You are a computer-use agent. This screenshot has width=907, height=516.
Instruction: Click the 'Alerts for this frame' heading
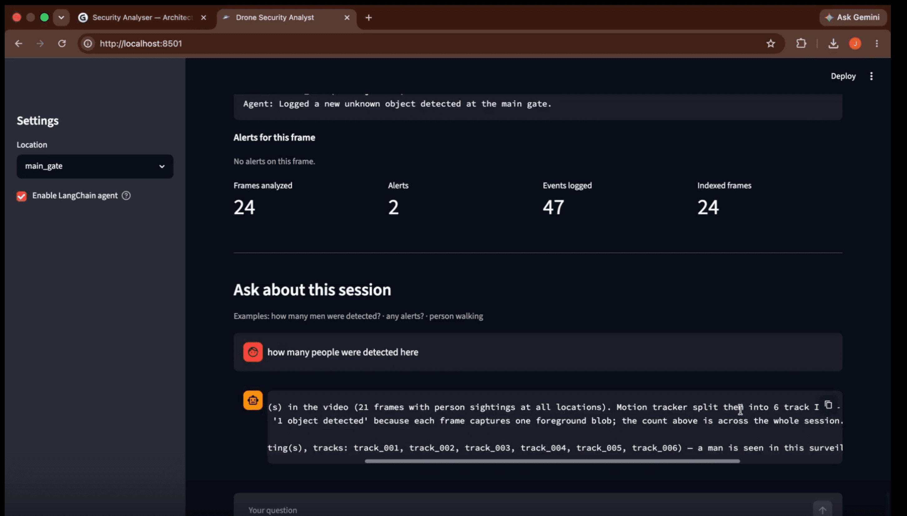click(274, 137)
